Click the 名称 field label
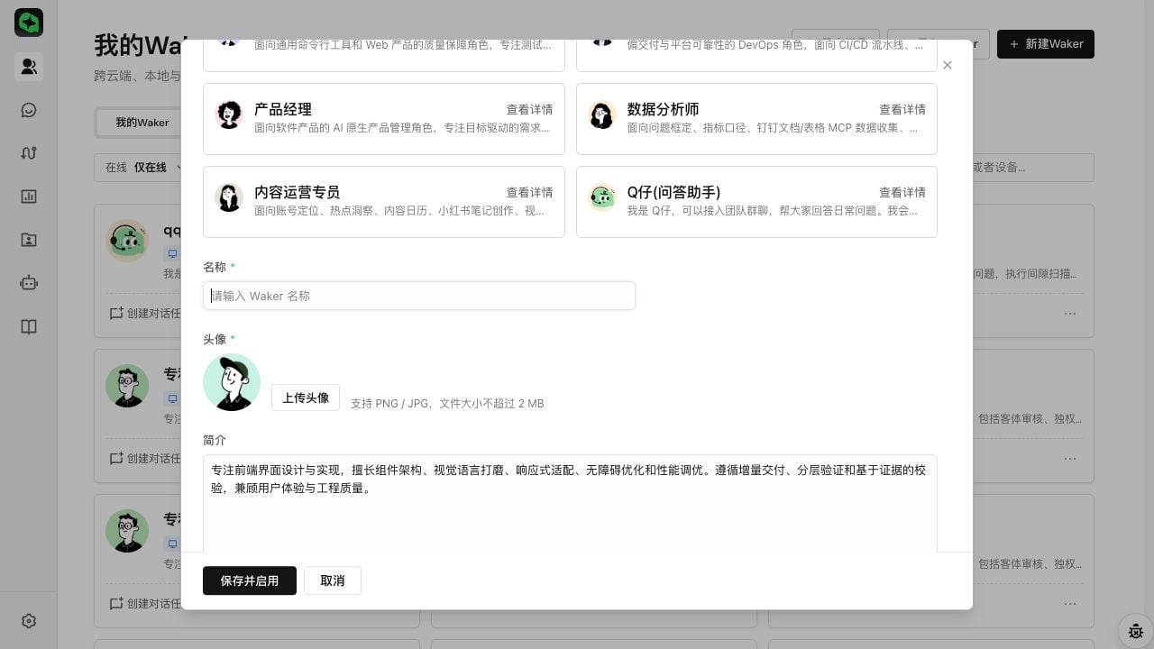 tap(215, 267)
